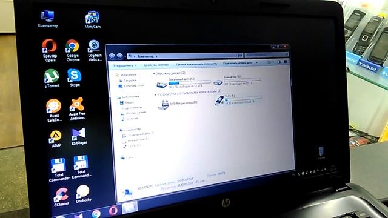Screen dimensions: 388x218
Task: Launch KMPlayer from the desktop
Action: tap(79, 136)
